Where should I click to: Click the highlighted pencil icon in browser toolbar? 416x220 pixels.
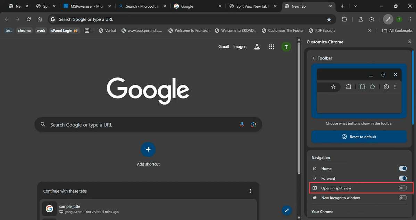(x=388, y=19)
